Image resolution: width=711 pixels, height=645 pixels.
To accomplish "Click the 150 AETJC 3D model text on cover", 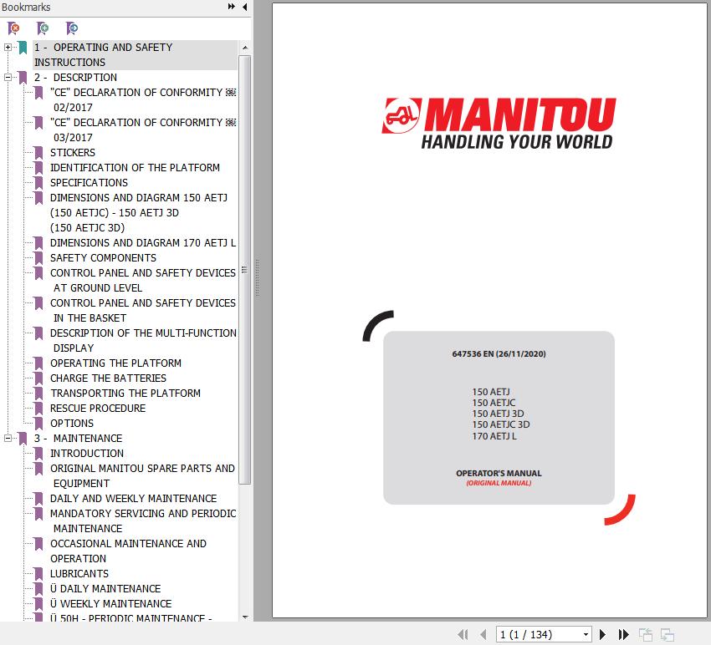I will click(x=500, y=425).
